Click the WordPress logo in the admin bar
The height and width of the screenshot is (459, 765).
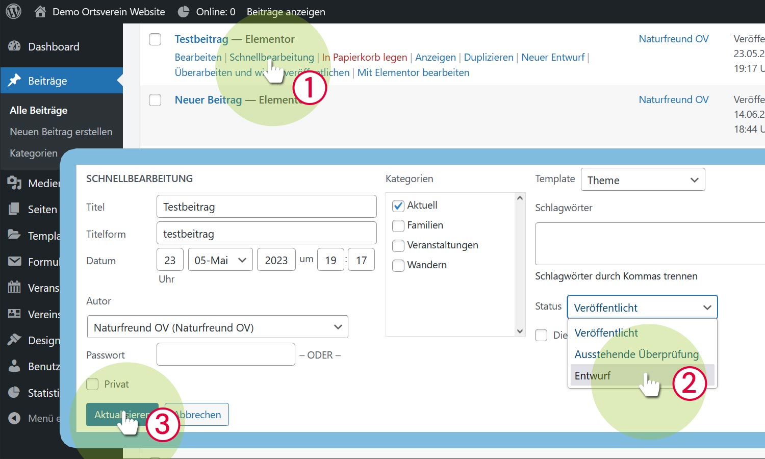[x=13, y=11]
